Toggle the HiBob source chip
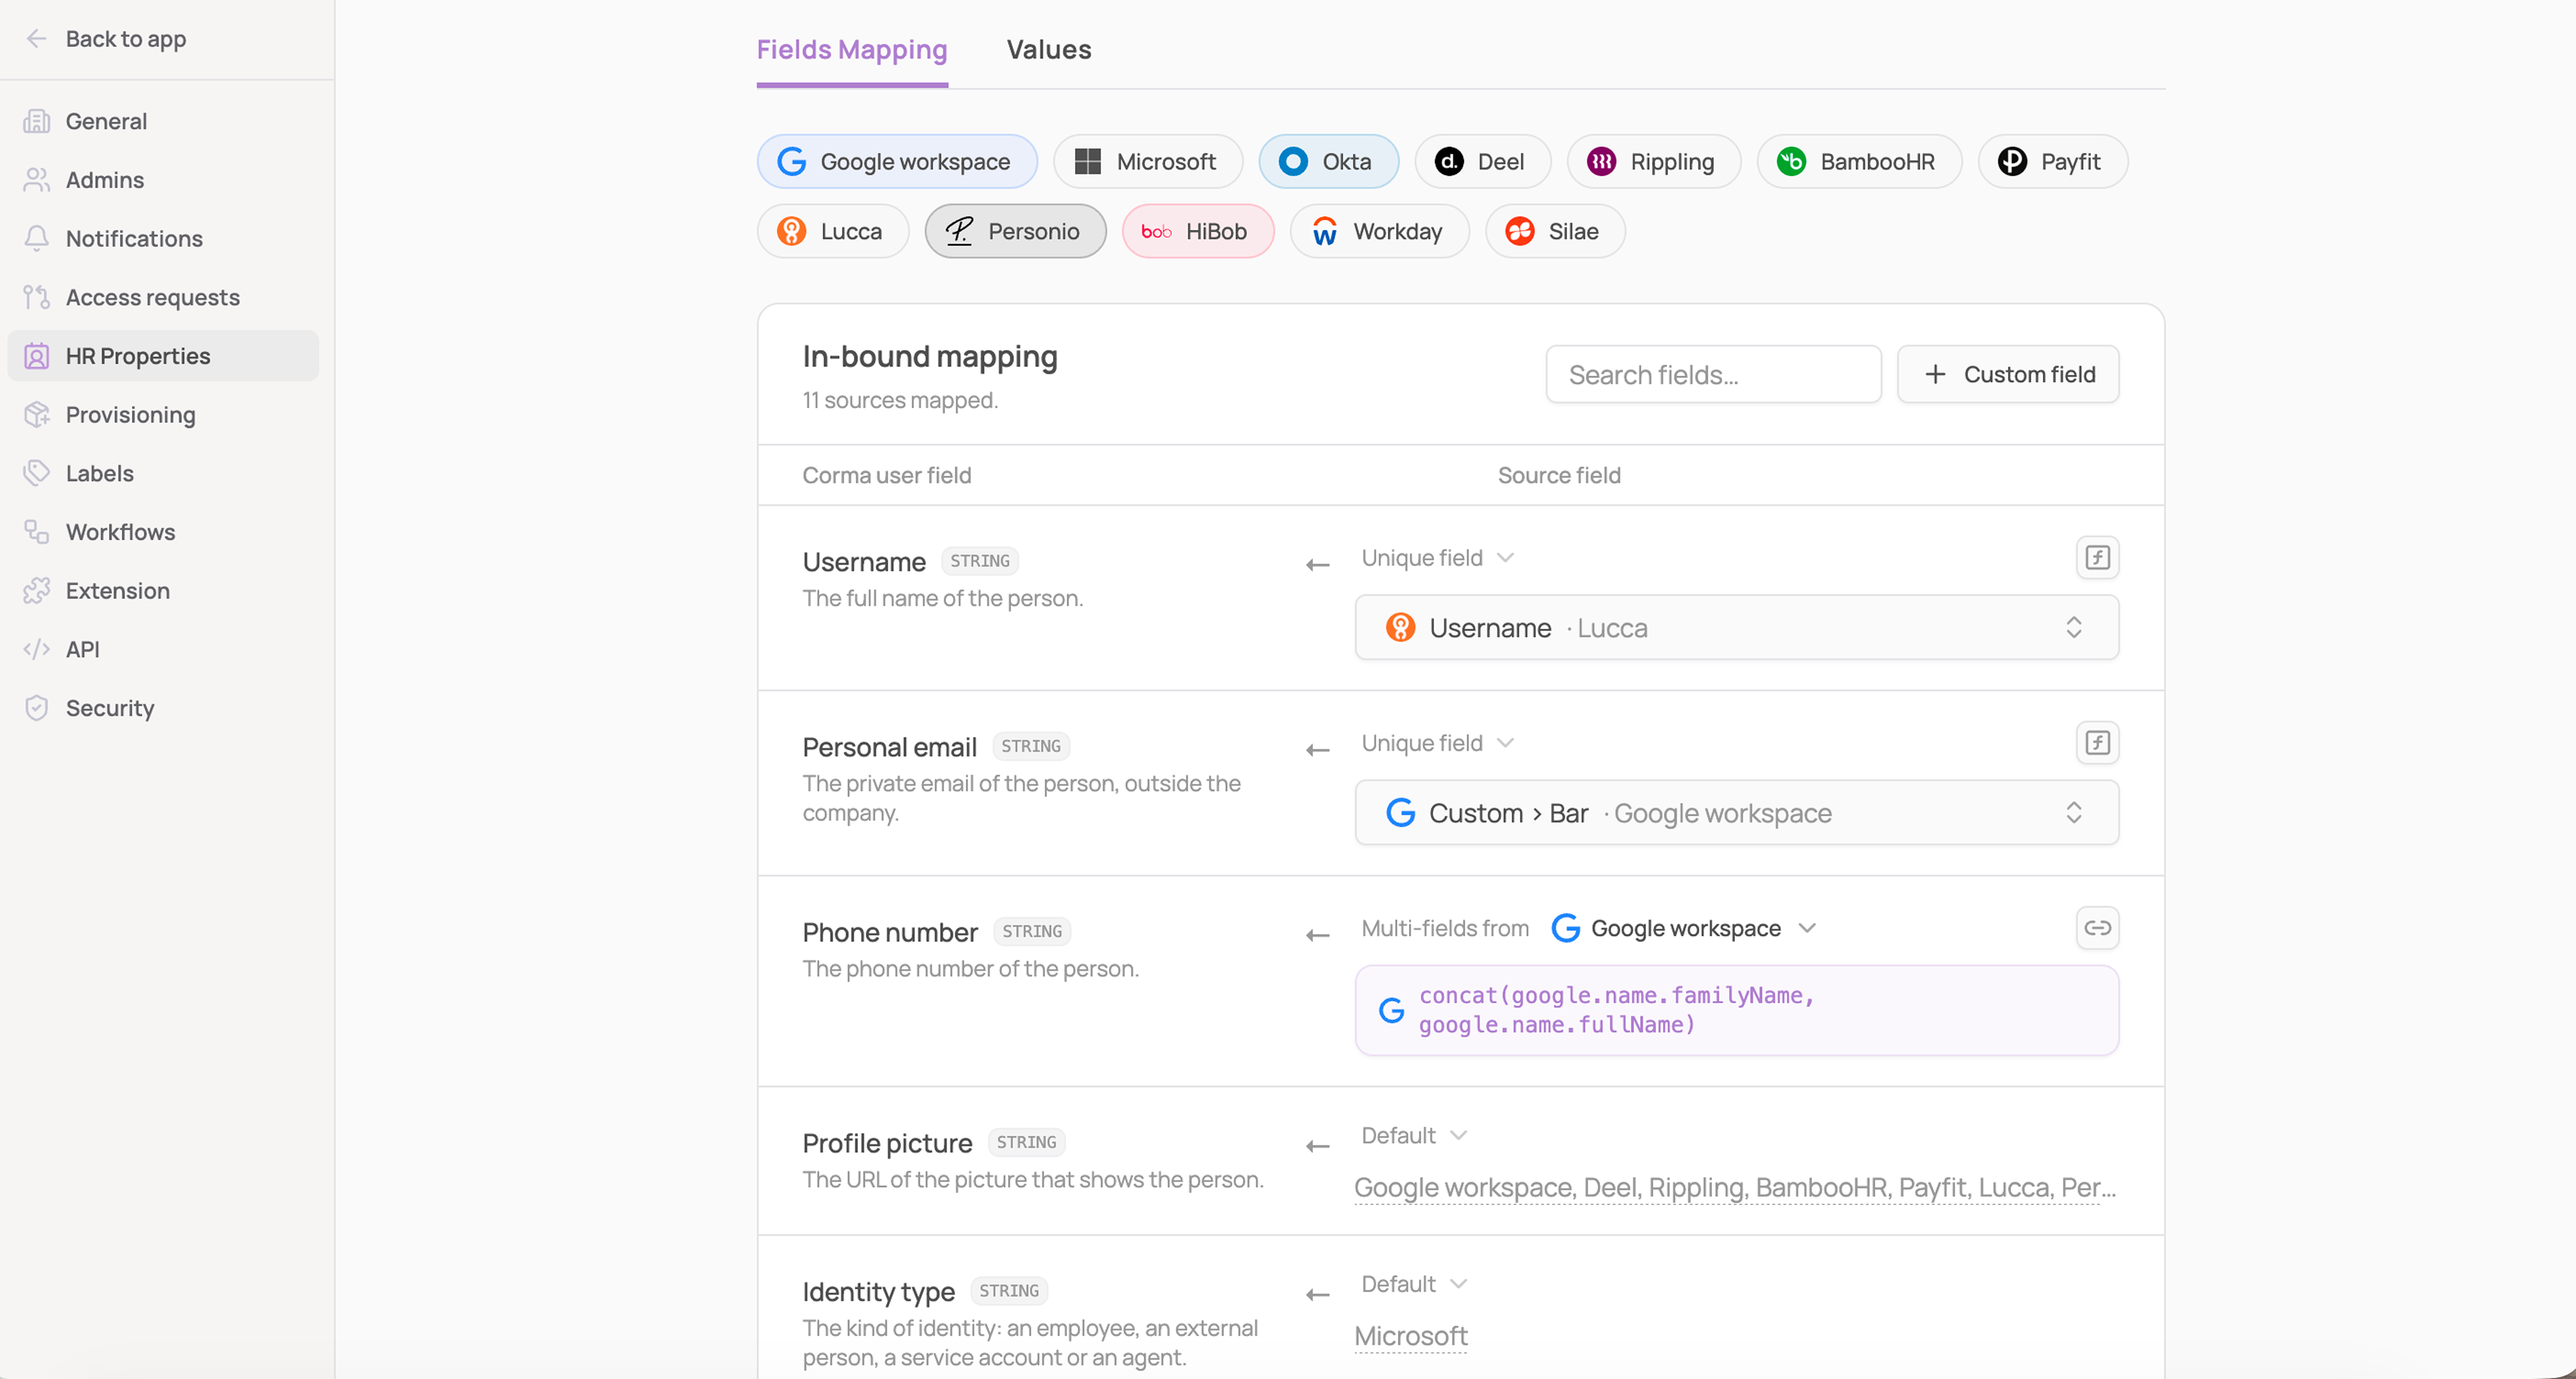 coord(1198,232)
